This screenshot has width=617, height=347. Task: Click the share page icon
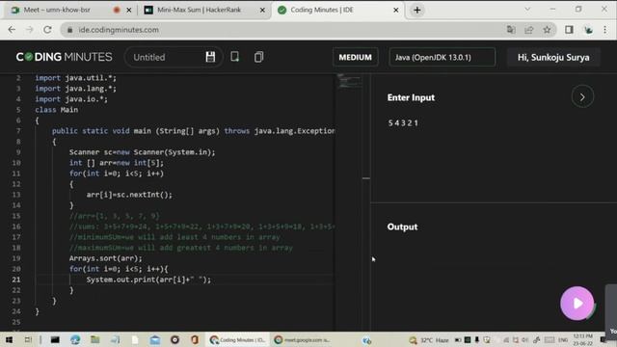click(529, 30)
